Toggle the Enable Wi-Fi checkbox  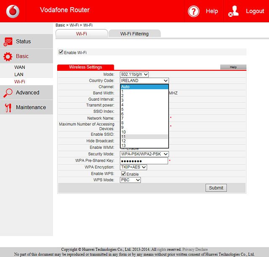coord(61,52)
